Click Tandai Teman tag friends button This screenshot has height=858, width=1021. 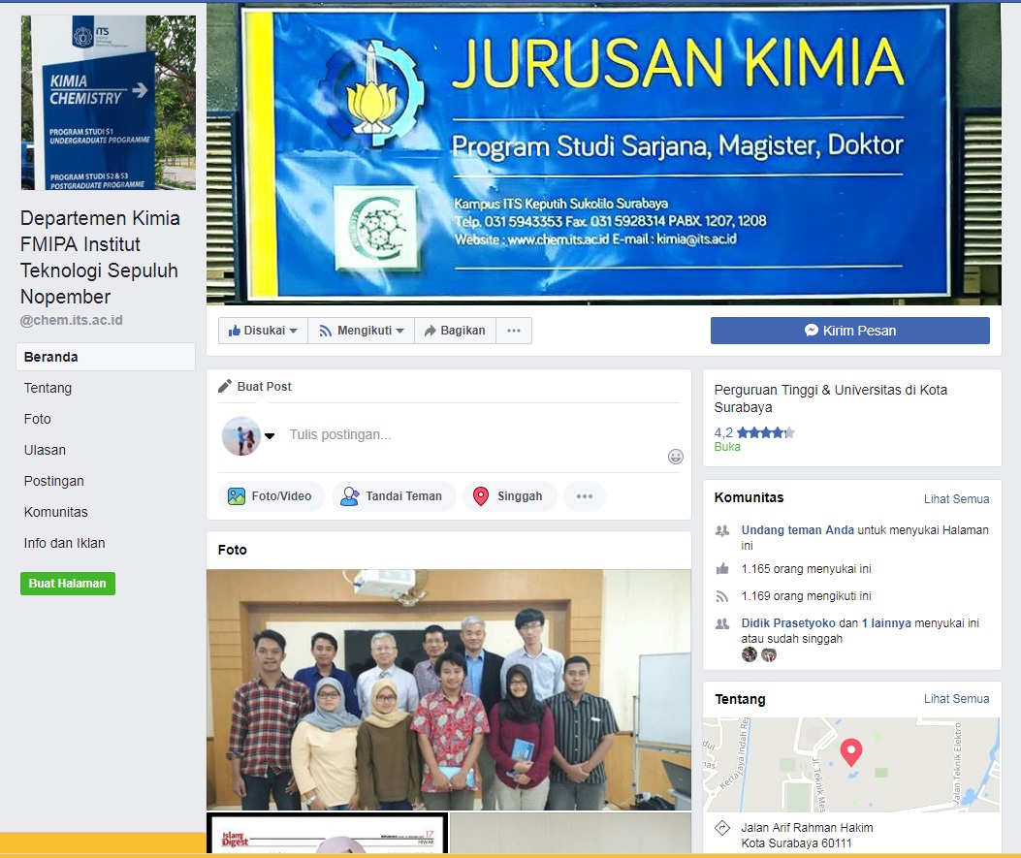coord(393,496)
